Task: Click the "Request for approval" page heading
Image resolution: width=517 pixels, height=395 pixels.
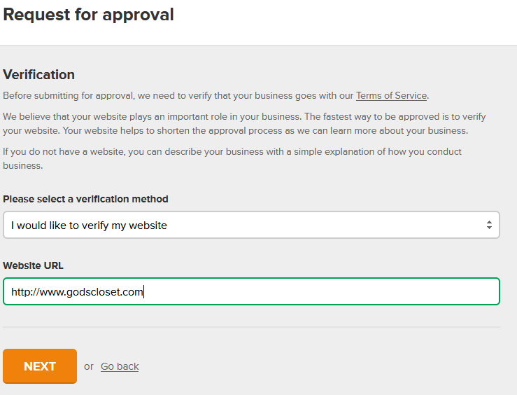Action: (x=88, y=15)
